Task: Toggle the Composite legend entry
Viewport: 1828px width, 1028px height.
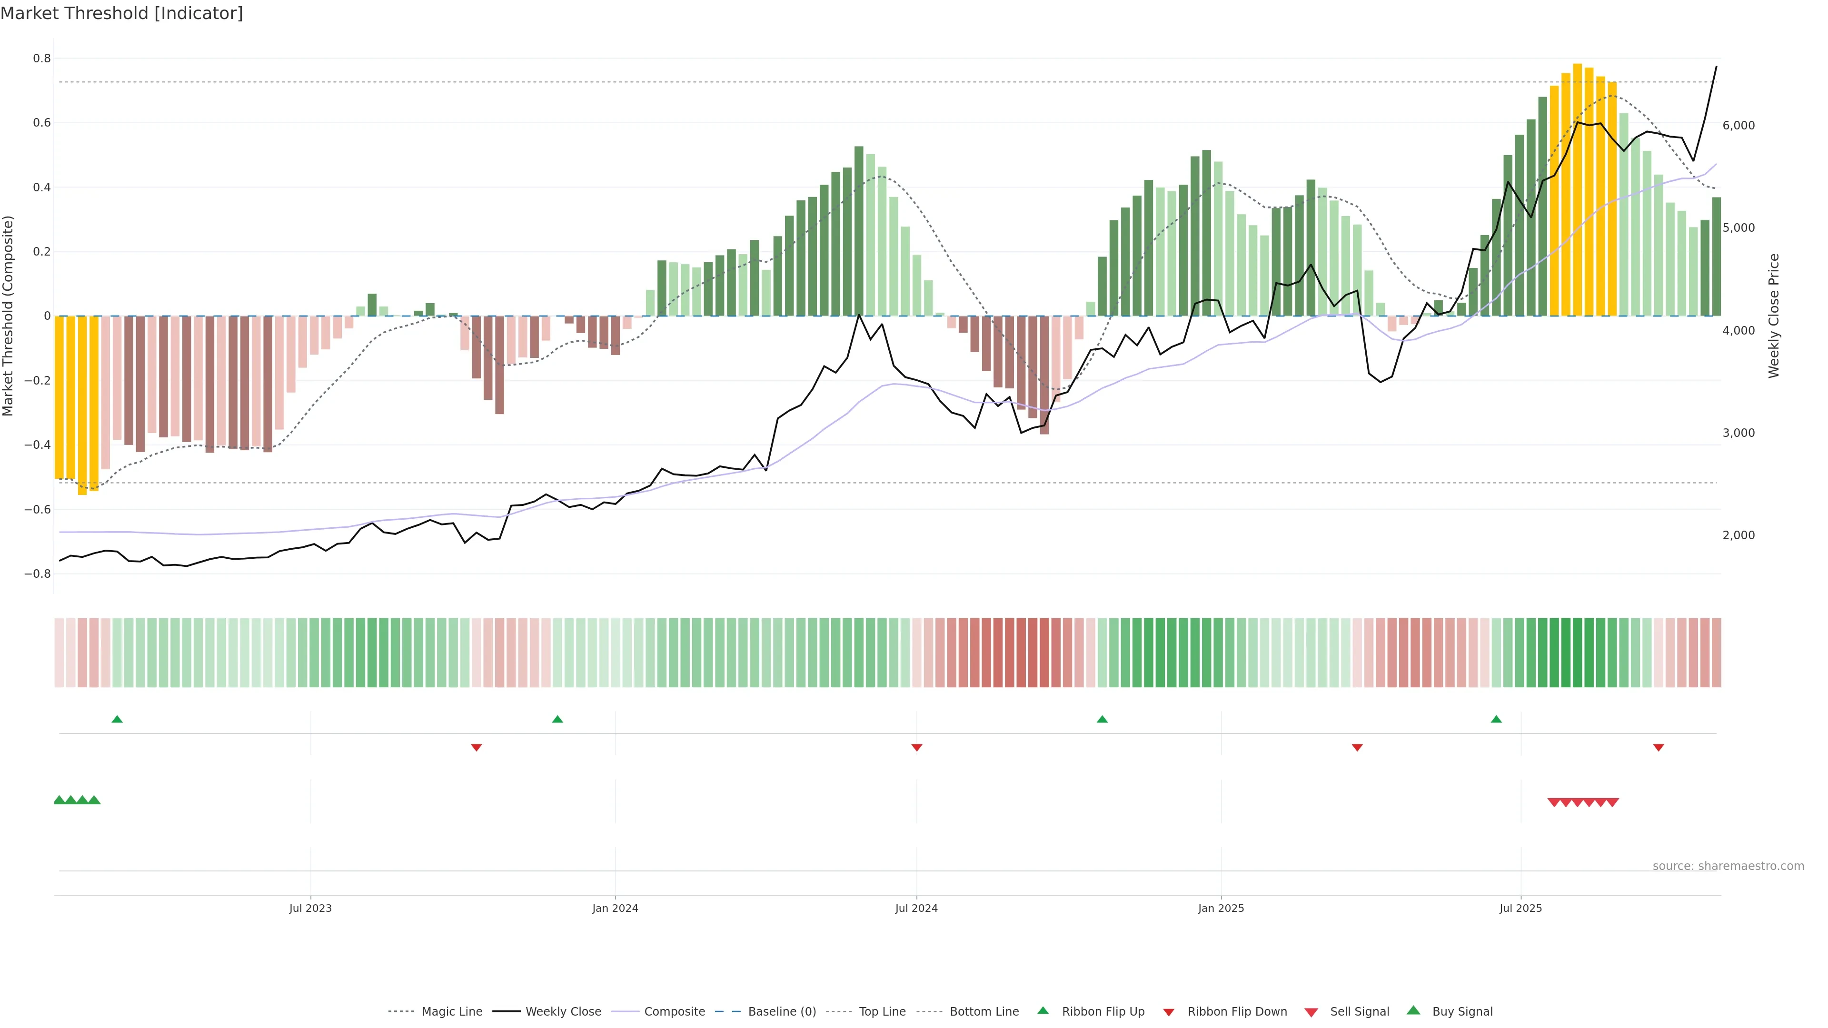Action: coord(674,1011)
